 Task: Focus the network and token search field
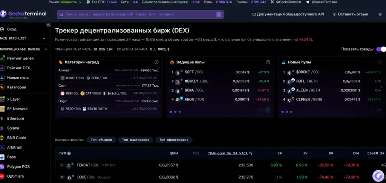tap(140, 14)
